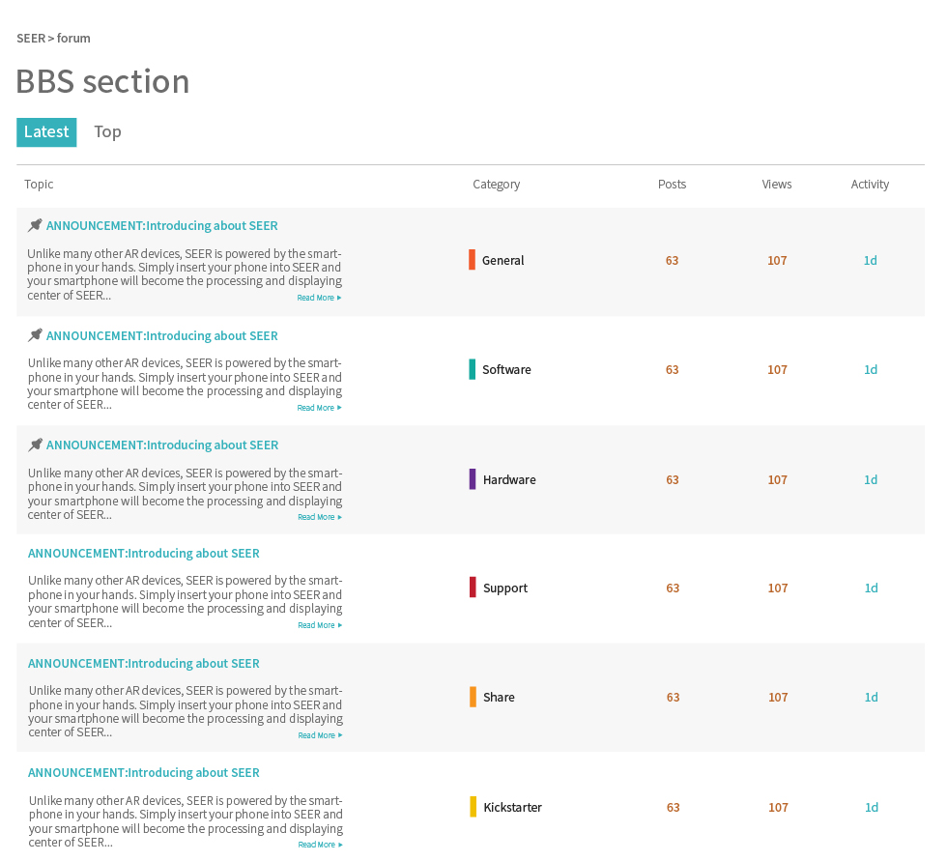This screenshot has width=947, height=861.
Task: Click Read More in the Support row
Action: pyautogui.click(x=320, y=625)
